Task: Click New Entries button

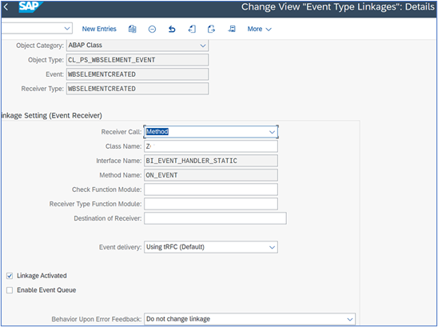Action: click(99, 29)
